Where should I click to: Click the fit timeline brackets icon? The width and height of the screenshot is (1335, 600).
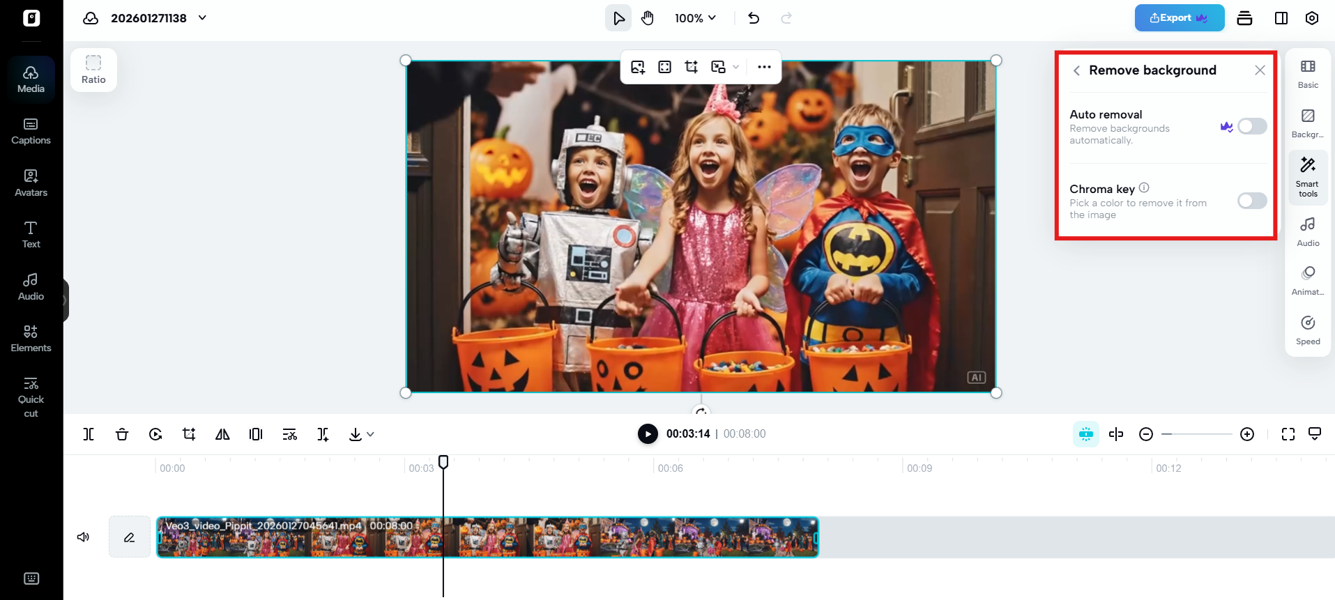click(1288, 434)
